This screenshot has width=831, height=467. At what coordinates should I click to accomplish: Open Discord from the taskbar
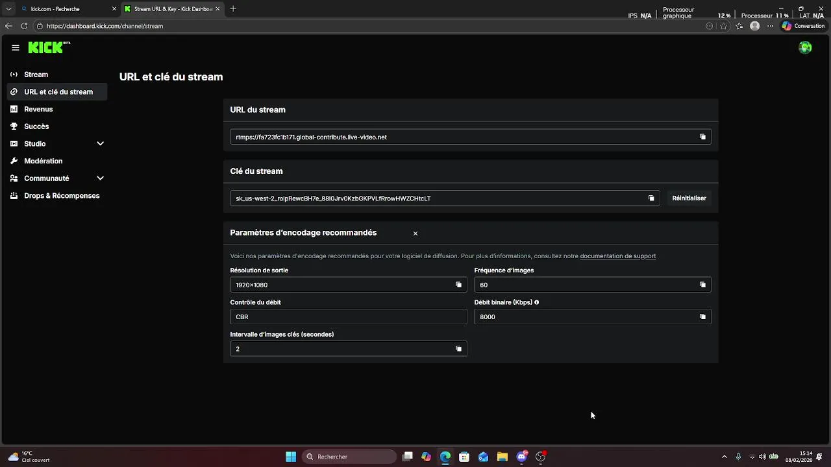(x=521, y=457)
